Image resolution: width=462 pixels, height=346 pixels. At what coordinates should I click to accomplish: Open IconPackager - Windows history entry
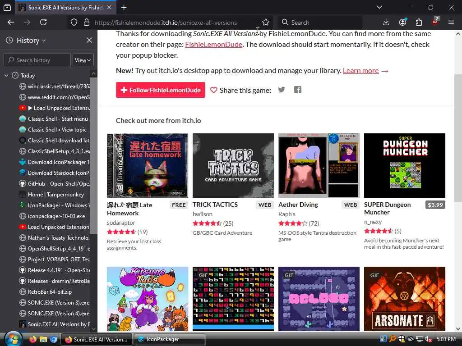pos(54,205)
